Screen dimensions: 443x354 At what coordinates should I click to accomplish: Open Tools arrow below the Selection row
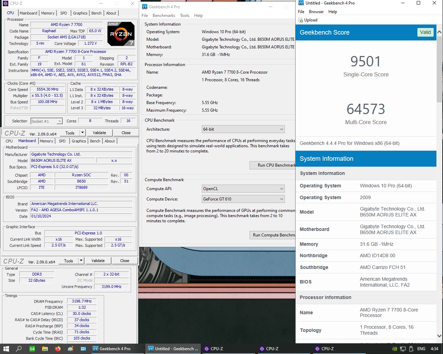tap(82, 133)
